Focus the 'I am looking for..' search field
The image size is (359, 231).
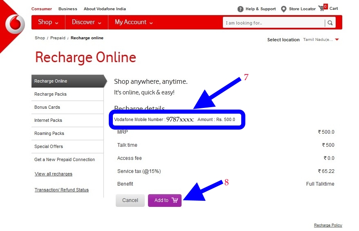(x=274, y=22)
